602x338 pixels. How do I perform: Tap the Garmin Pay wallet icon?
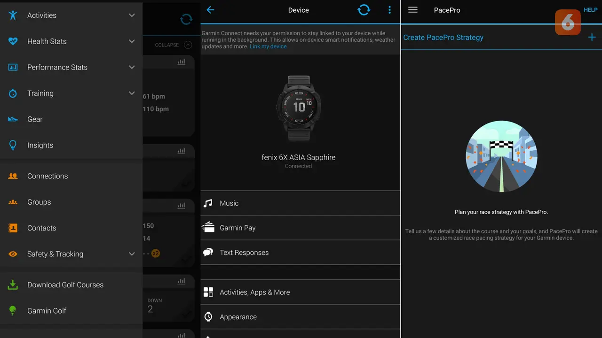point(208,228)
